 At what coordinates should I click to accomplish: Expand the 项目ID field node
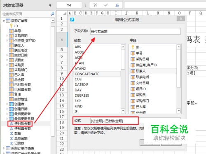[7, 60]
